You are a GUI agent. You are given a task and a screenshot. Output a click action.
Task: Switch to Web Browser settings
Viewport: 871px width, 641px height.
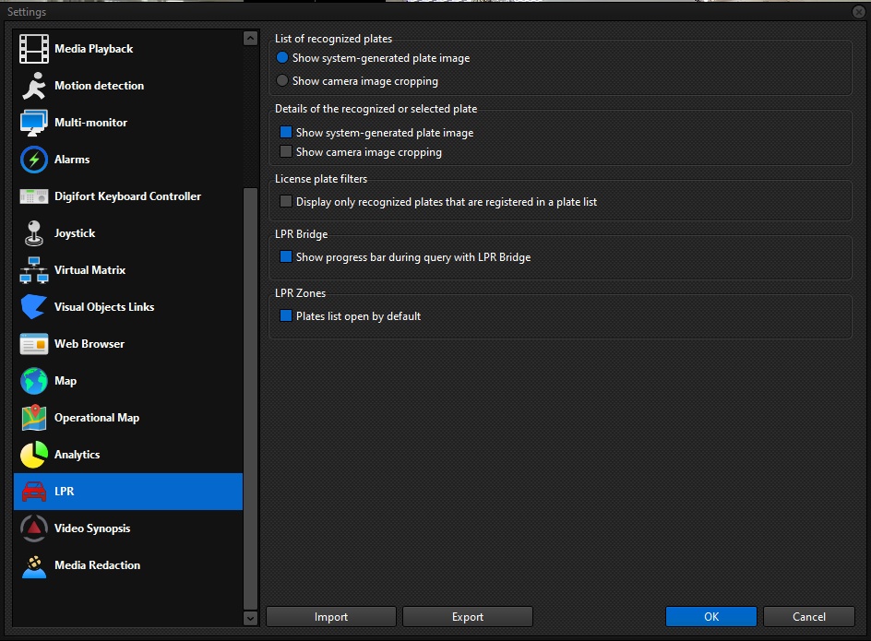click(x=128, y=344)
